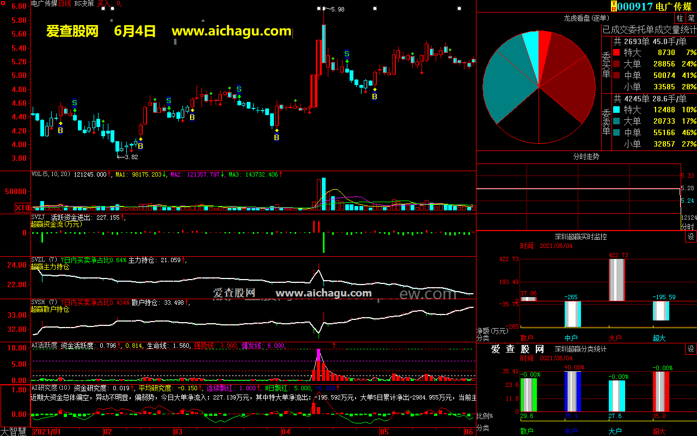
Task: Click the 深圳超赢实时监控 panel title
Action: tap(580, 237)
